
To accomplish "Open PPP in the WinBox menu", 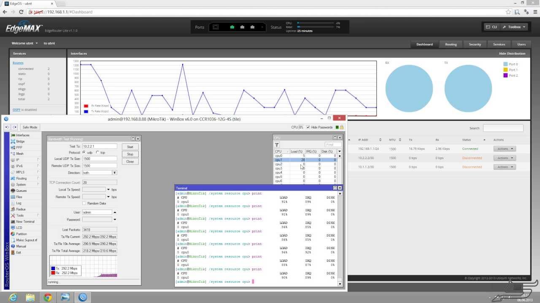I will point(19,148).
